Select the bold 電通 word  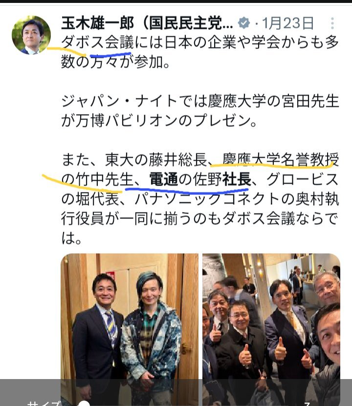point(164,179)
